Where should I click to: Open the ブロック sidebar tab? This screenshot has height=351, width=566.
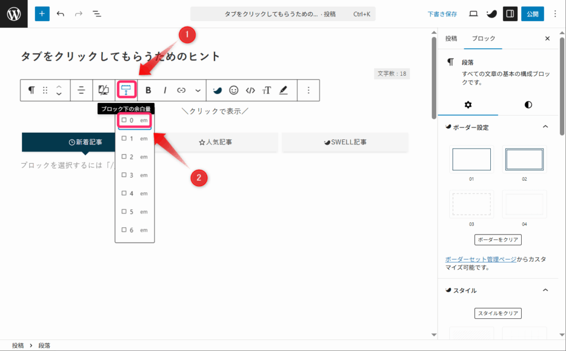click(x=483, y=38)
